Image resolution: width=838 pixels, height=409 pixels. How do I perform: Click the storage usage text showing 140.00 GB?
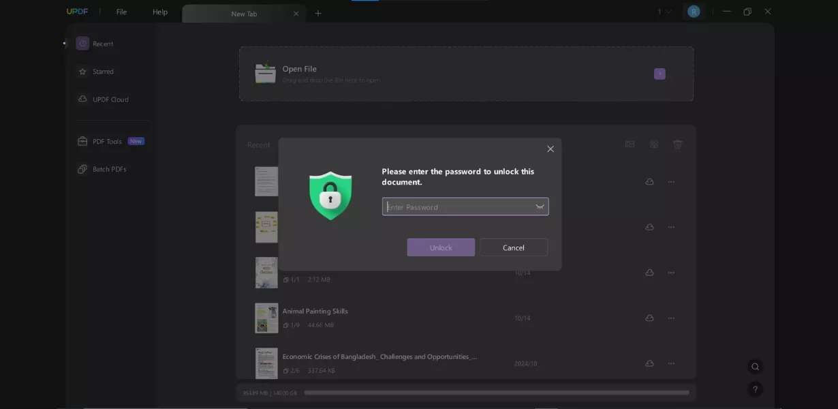[x=270, y=393]
